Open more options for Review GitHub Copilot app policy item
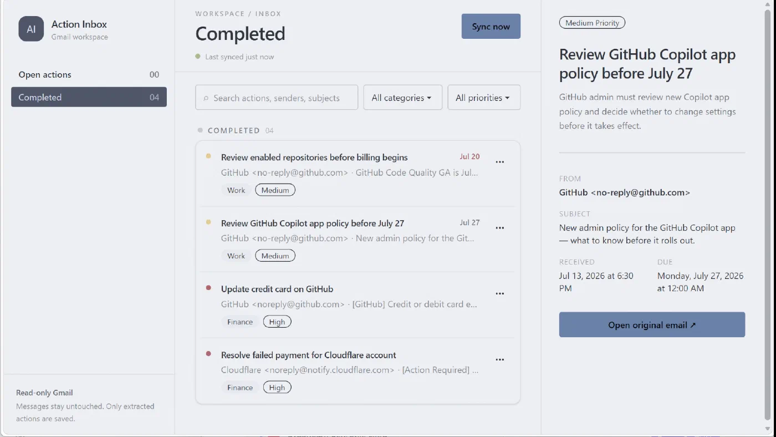 pyautogui.click(x=500, y=228)
